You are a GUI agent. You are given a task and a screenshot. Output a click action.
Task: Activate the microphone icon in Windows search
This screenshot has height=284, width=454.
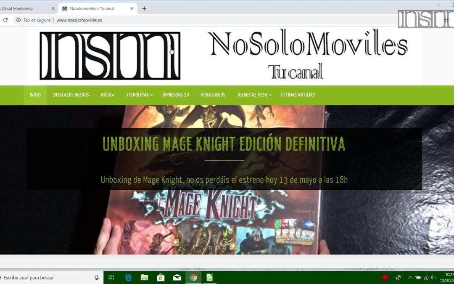97,278
